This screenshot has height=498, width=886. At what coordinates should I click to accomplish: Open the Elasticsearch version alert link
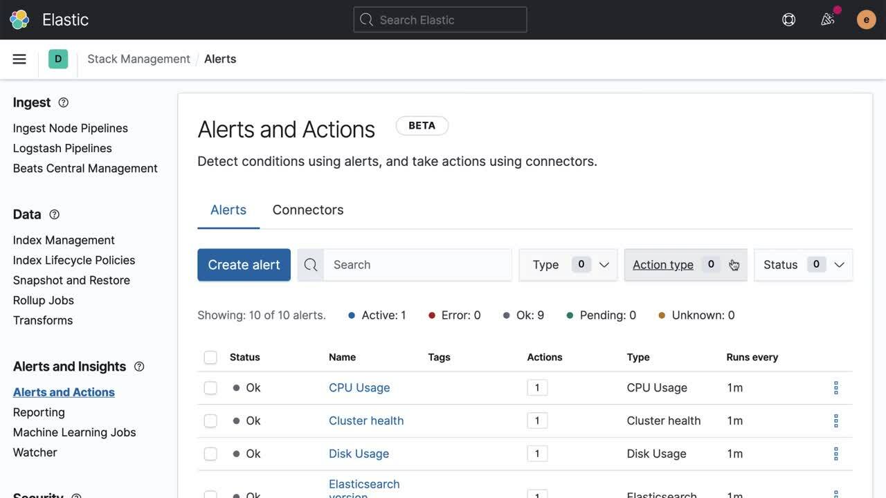point(364,490)
